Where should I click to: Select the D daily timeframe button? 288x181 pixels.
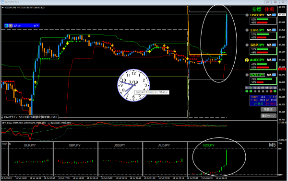(x=271, y=88)
